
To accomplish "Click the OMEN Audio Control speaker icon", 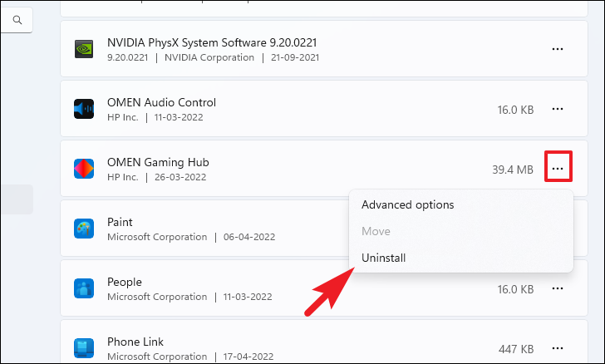I will (84, 109).
